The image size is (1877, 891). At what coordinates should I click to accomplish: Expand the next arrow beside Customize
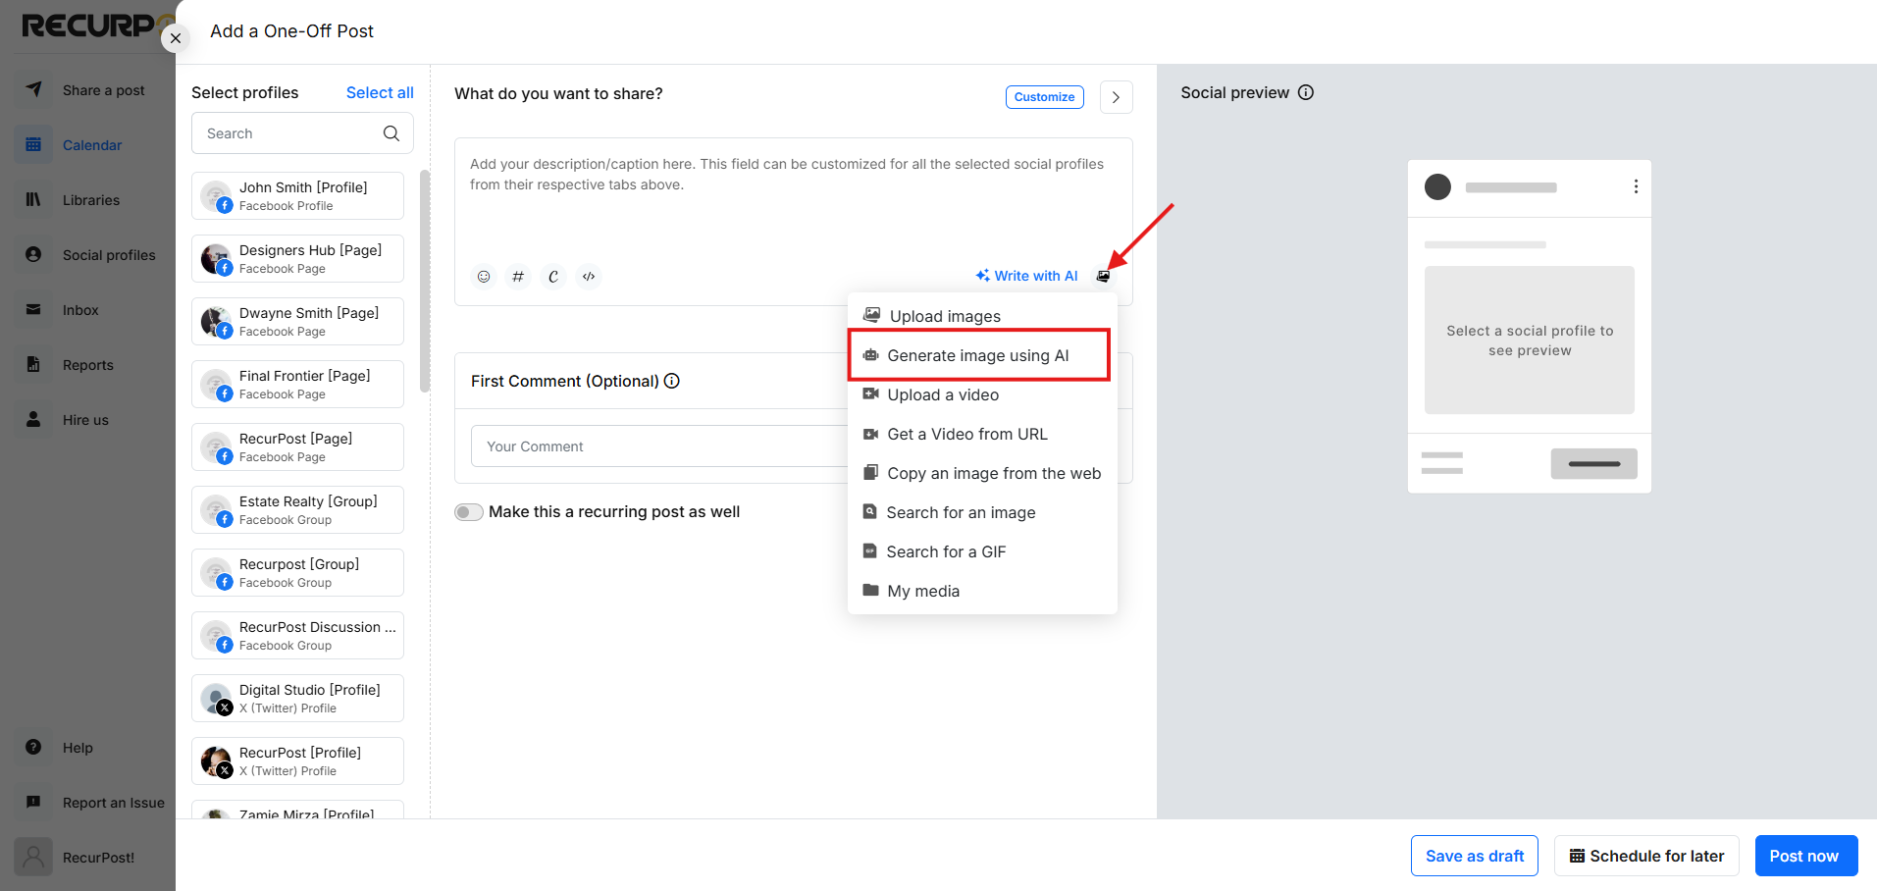[x=1117, y=97]
